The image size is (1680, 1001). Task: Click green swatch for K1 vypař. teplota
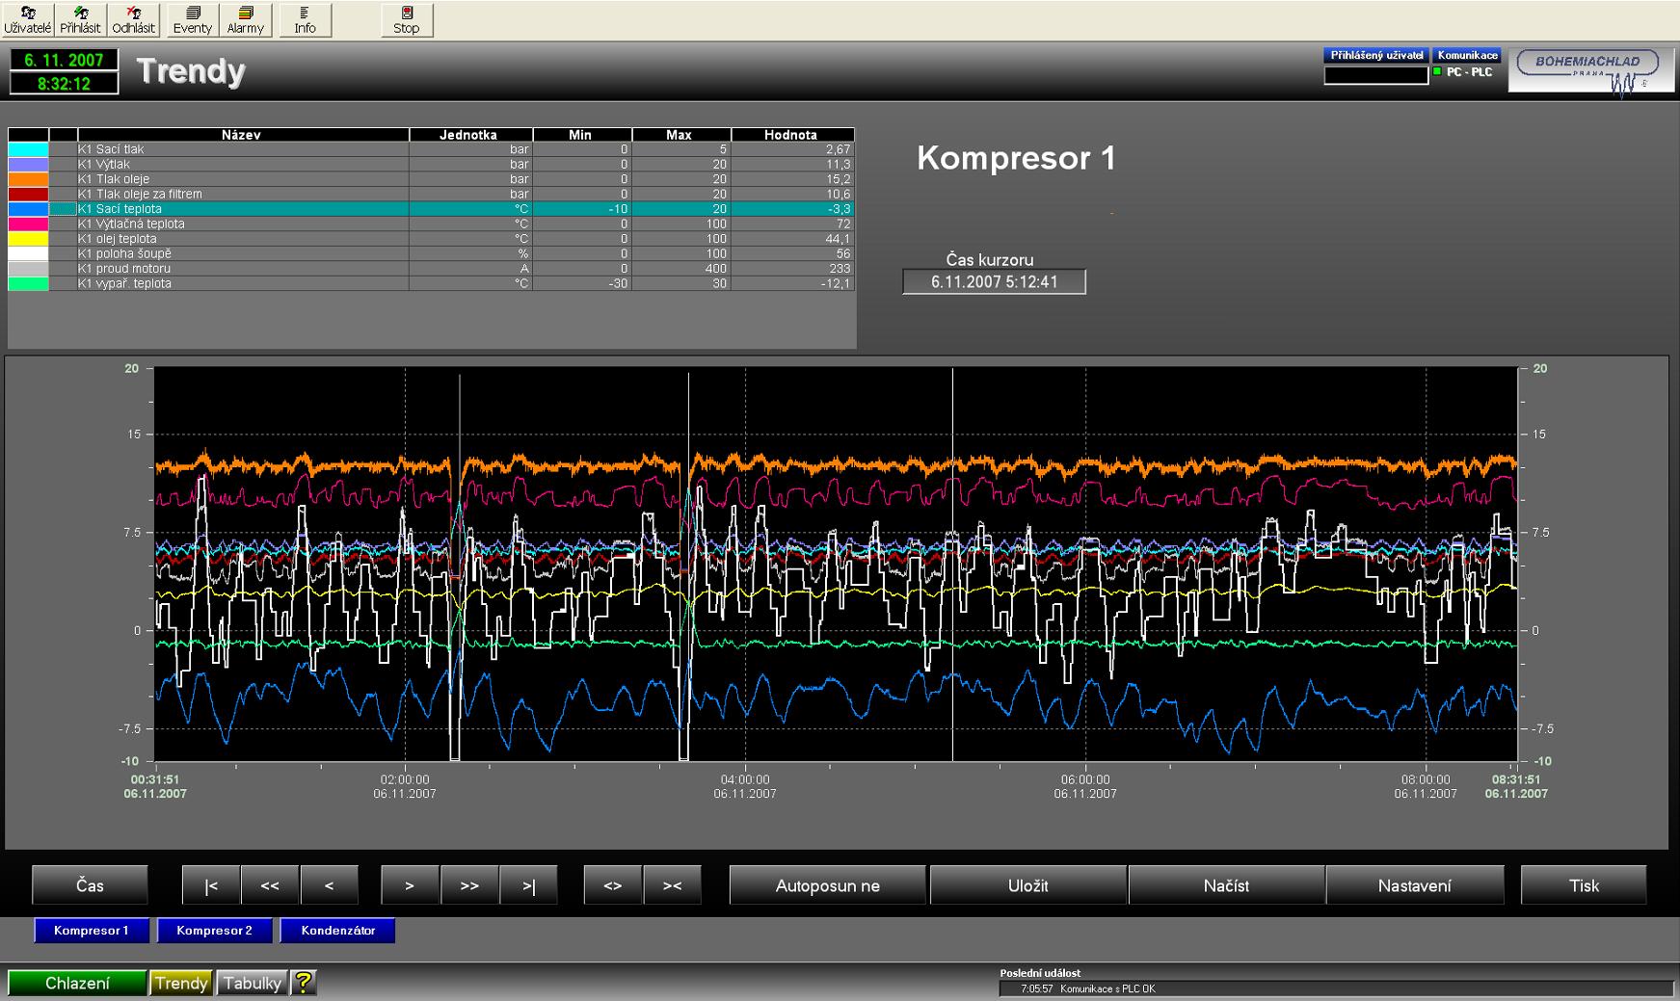pyautogui.click(x=28, y=283)
